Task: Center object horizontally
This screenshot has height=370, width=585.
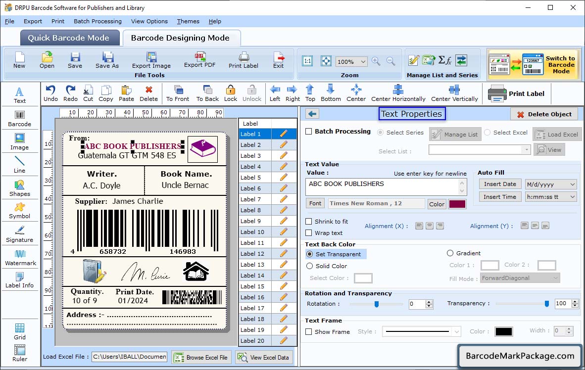Action: (398, 93)
